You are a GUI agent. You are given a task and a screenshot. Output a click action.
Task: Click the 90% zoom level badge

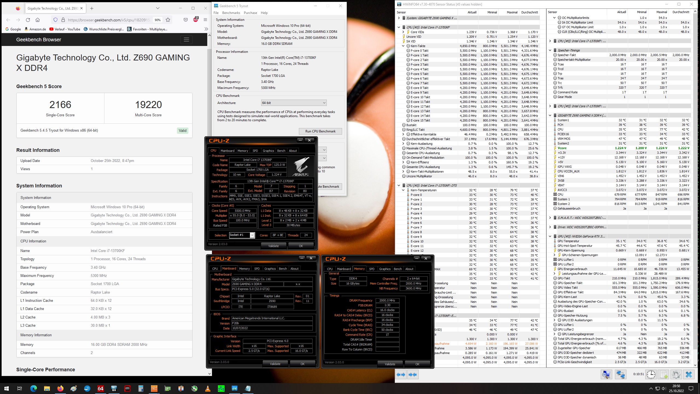[157, 20]
